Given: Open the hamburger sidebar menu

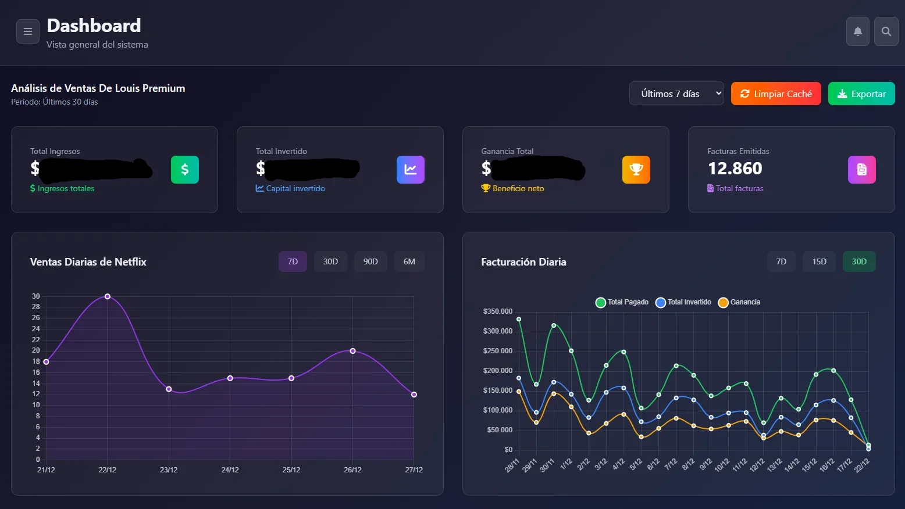Looking at the screenshot, I should pyautogui.click(x=28, y=31).
